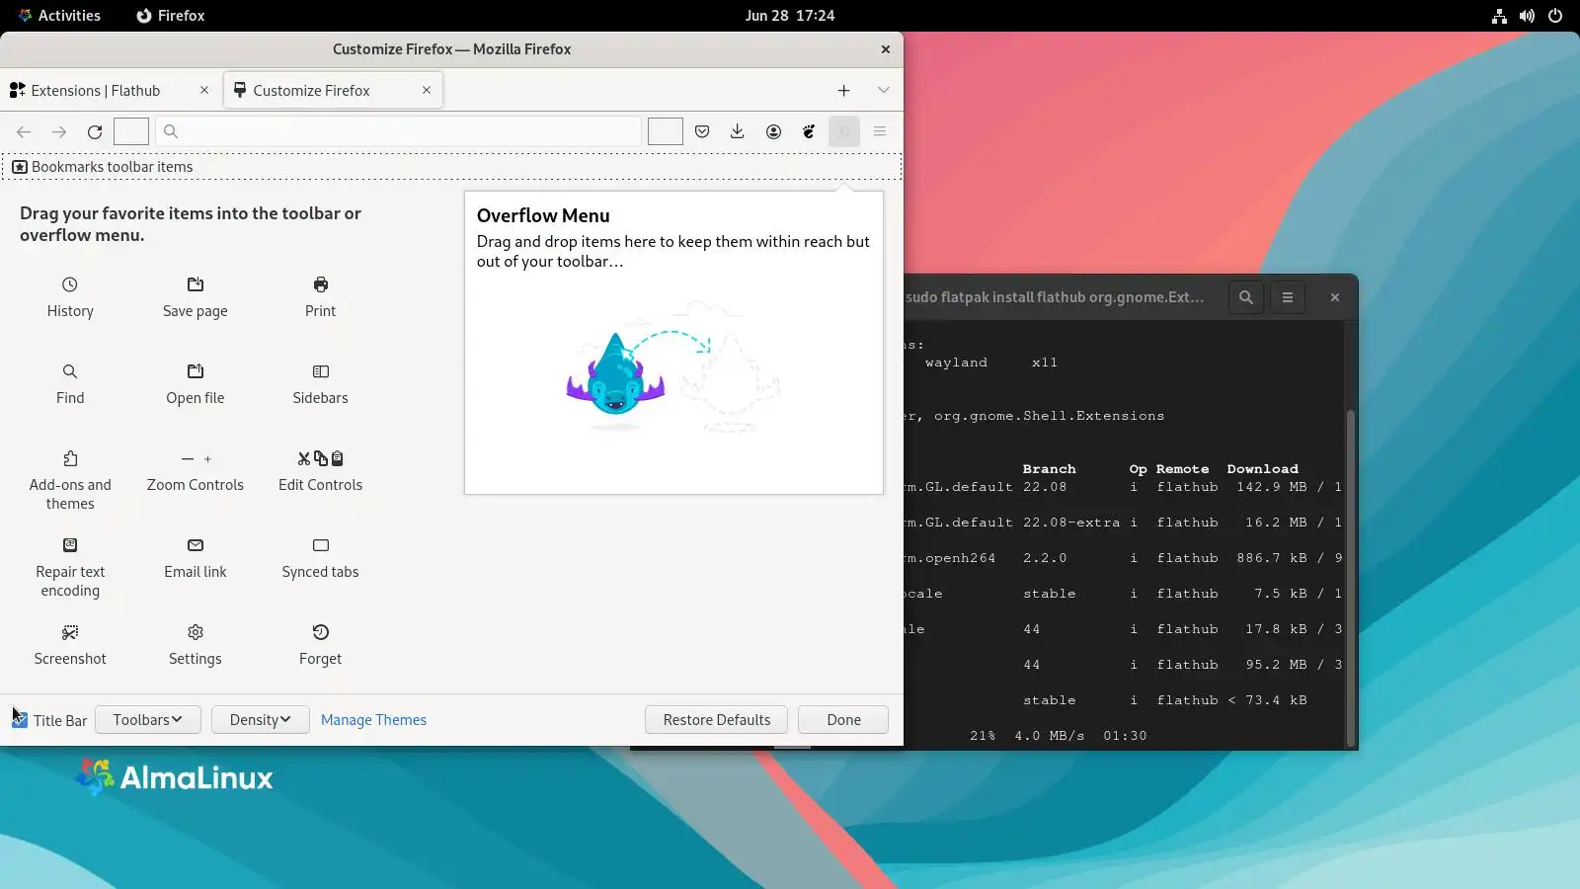Open the Activities overview
This screenshot has width=1580, height=889.
[59, 16]
